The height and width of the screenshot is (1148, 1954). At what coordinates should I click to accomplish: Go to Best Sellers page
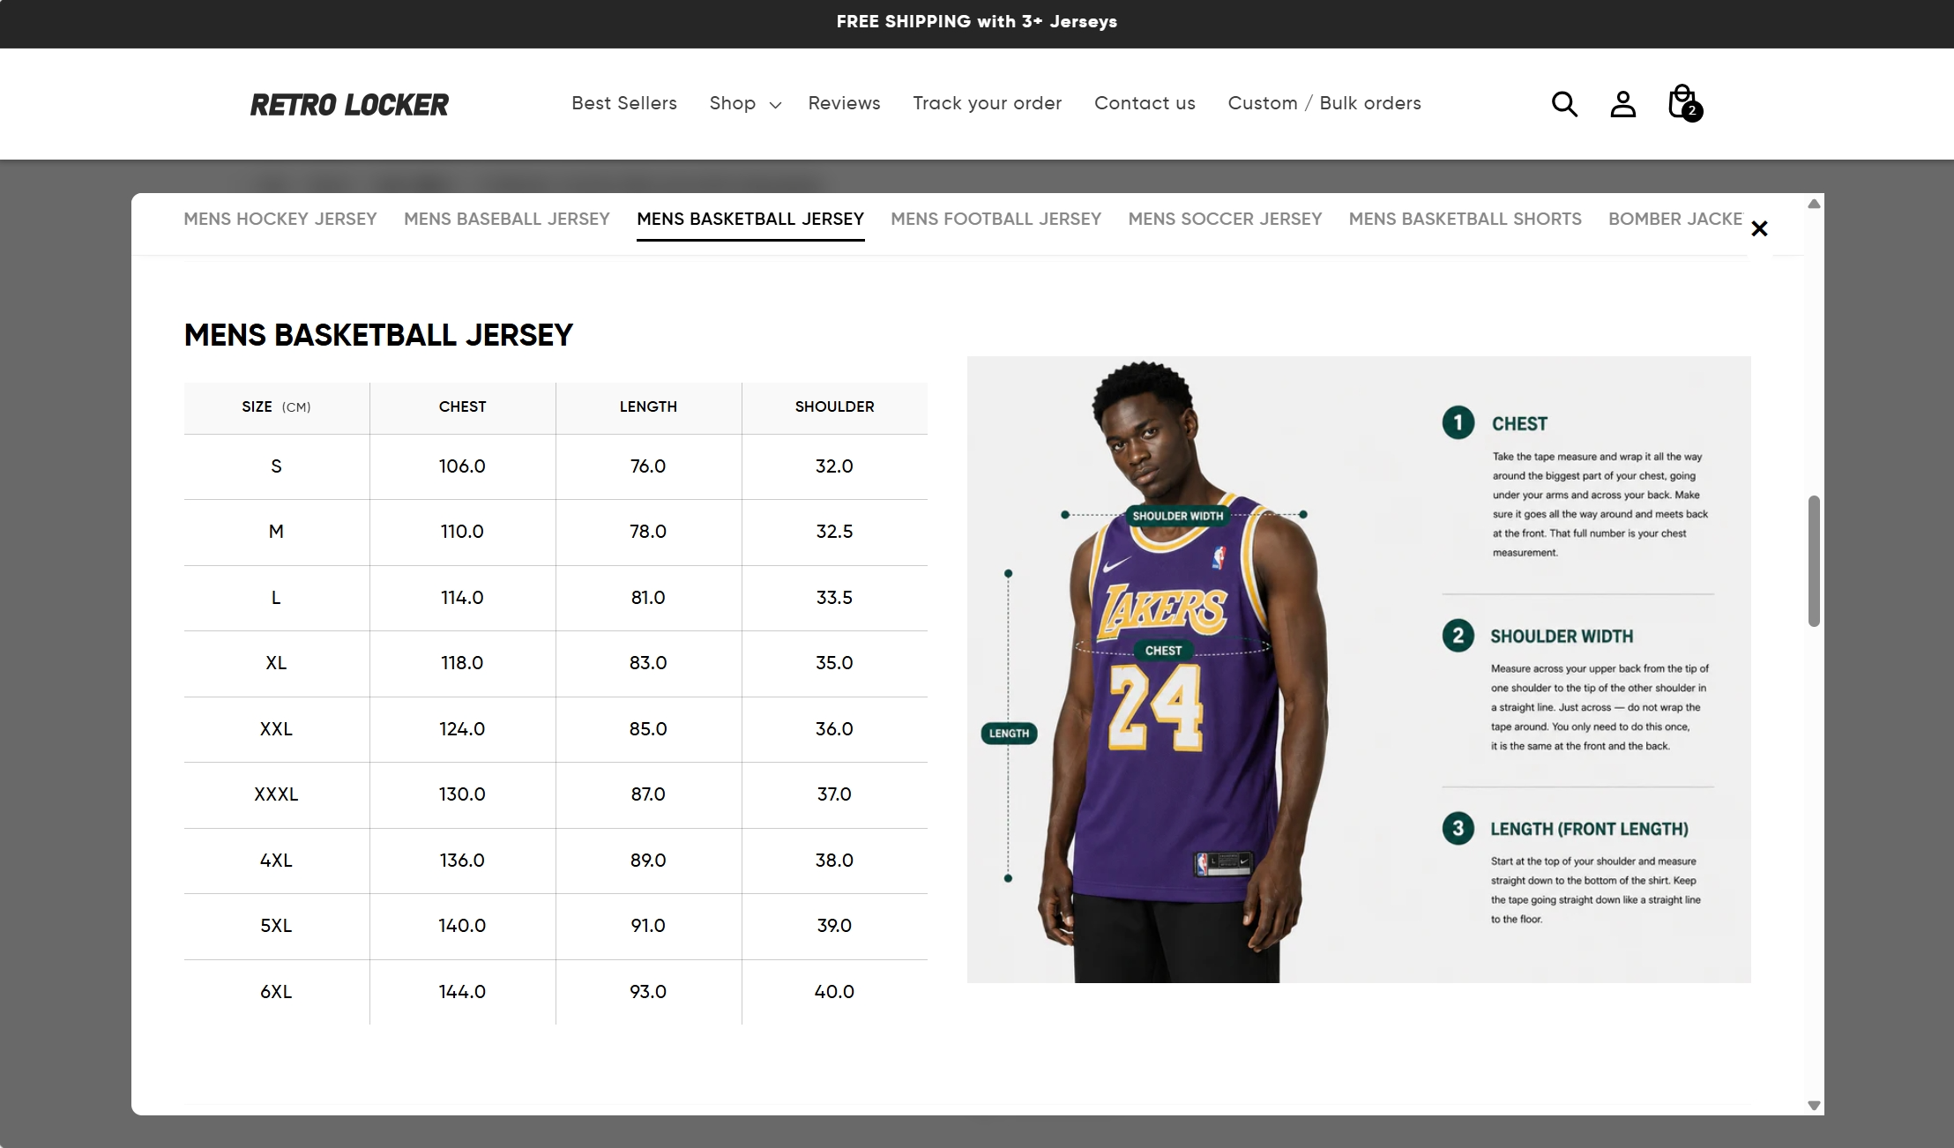click(624, 103)
